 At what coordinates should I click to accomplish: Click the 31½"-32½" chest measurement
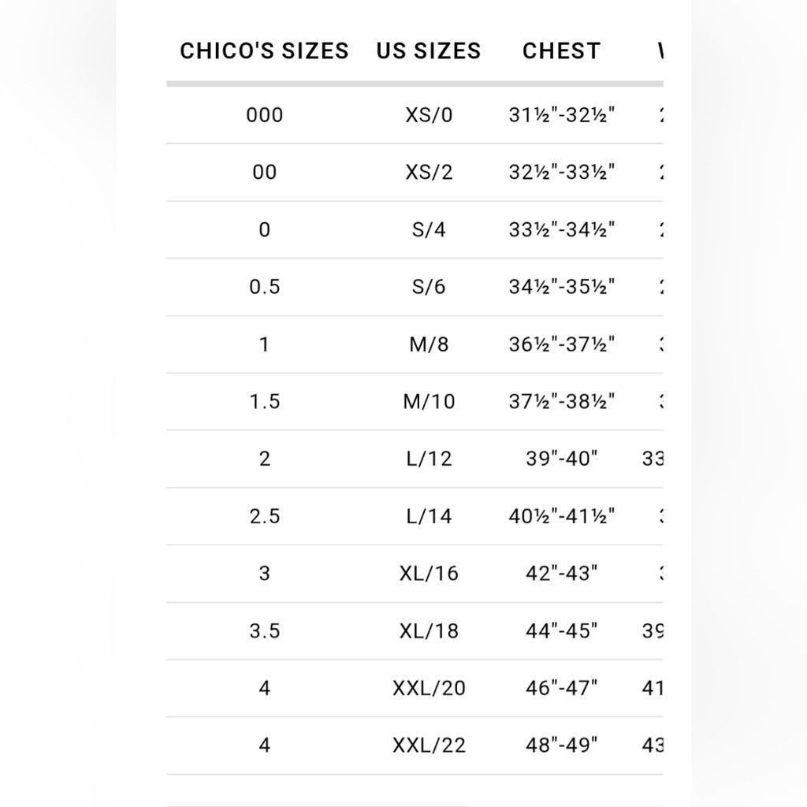pos(561,115)
